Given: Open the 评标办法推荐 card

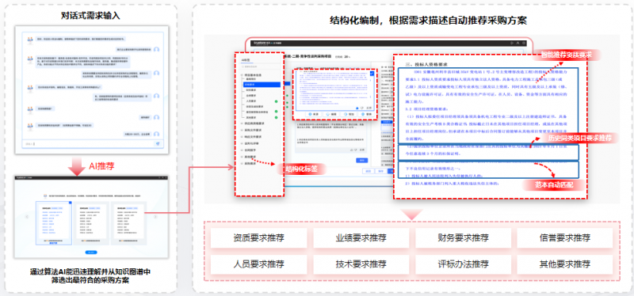Looking at the screenshot, I should pos(463,264).
